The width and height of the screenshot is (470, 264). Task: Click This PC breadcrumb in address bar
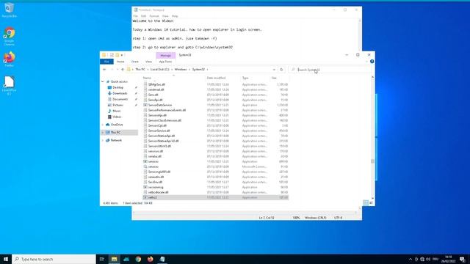[140, 70]
